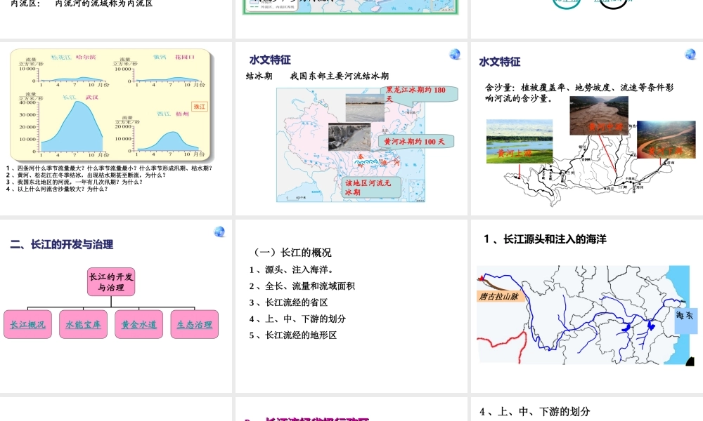Select question 1 about seasonal river flow
The width and height of the screenshot is (703, 421).
pos(109,168)
